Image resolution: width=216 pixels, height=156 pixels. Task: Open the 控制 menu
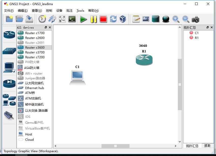[49, 10]
